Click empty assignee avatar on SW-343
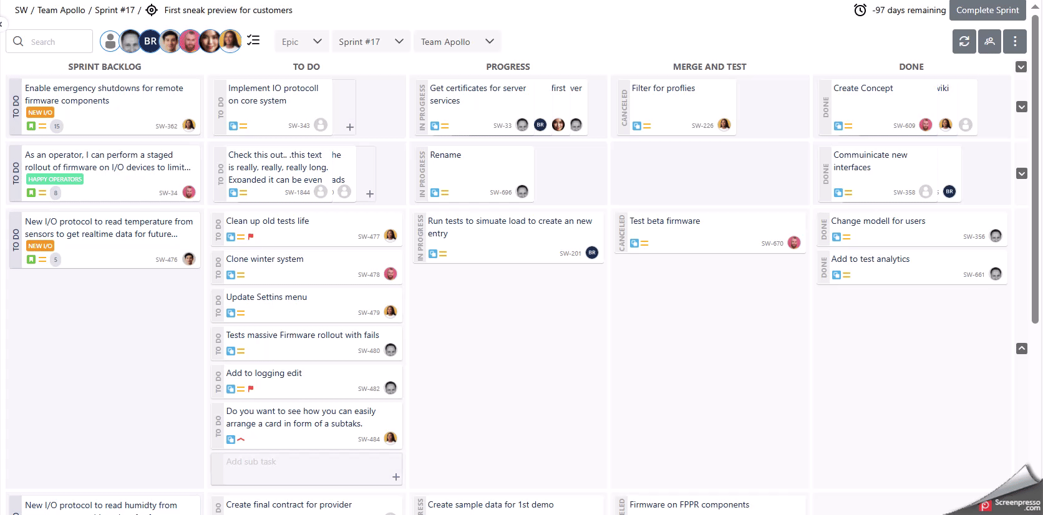This screenshot has height=515, width=1043. [x=321, y=125]
